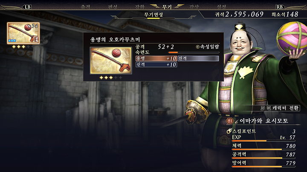This screenshot has width=307, height=172.
Task: Switch to the 편성 tab
Action: (x=113, y=7)
